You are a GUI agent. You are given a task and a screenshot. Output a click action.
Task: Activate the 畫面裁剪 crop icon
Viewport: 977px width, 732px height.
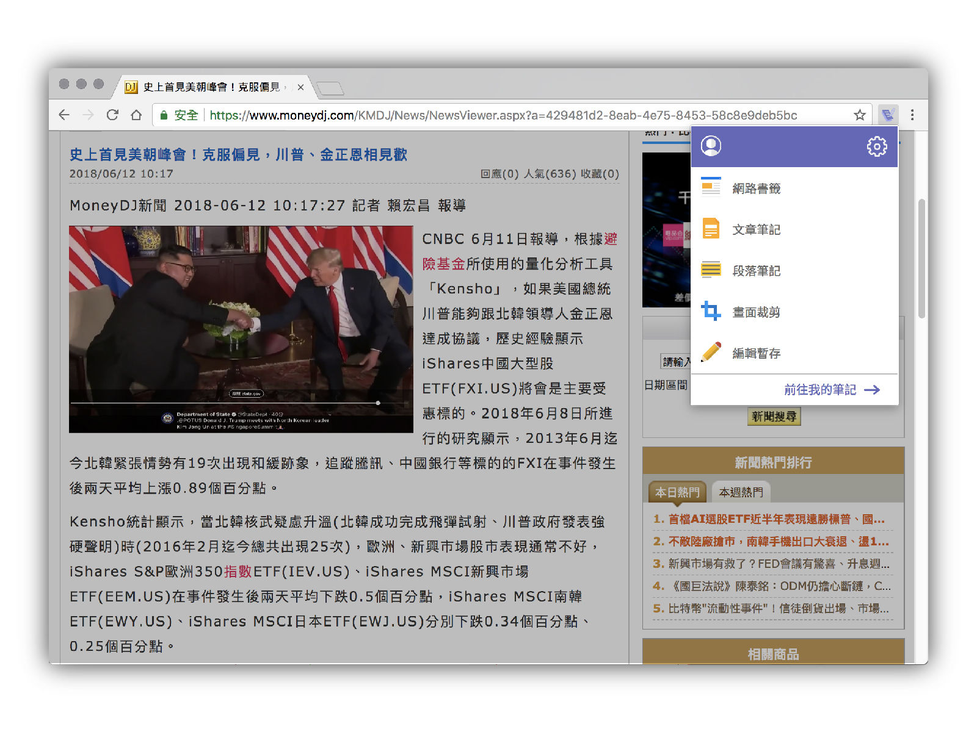711,312
